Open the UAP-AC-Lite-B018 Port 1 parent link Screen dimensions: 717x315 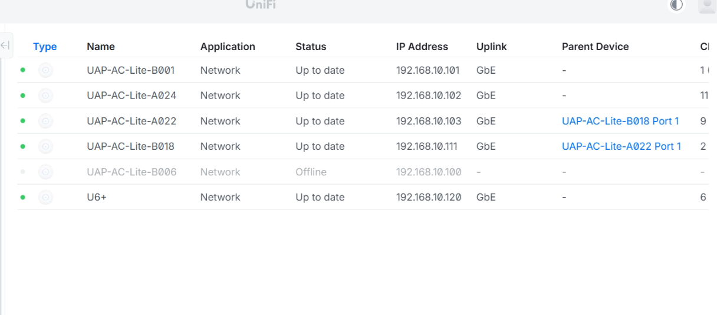620,121
